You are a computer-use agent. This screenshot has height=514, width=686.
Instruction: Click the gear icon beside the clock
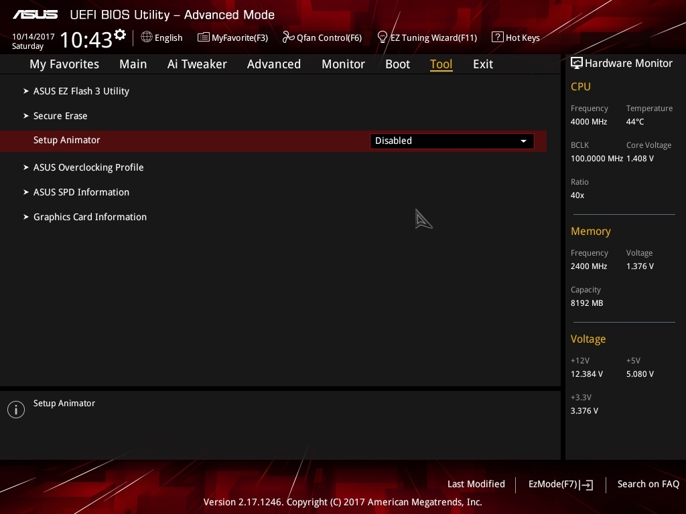pos(120,35)
